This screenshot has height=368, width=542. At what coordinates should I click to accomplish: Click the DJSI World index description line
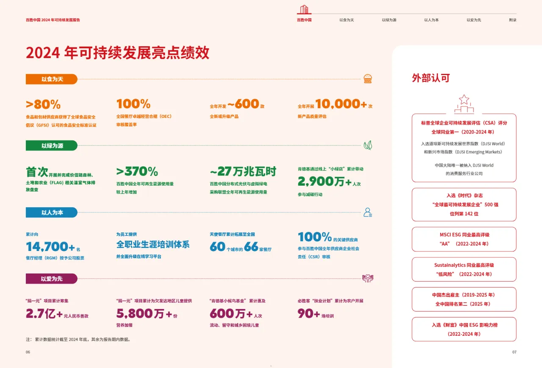point(464,144)
